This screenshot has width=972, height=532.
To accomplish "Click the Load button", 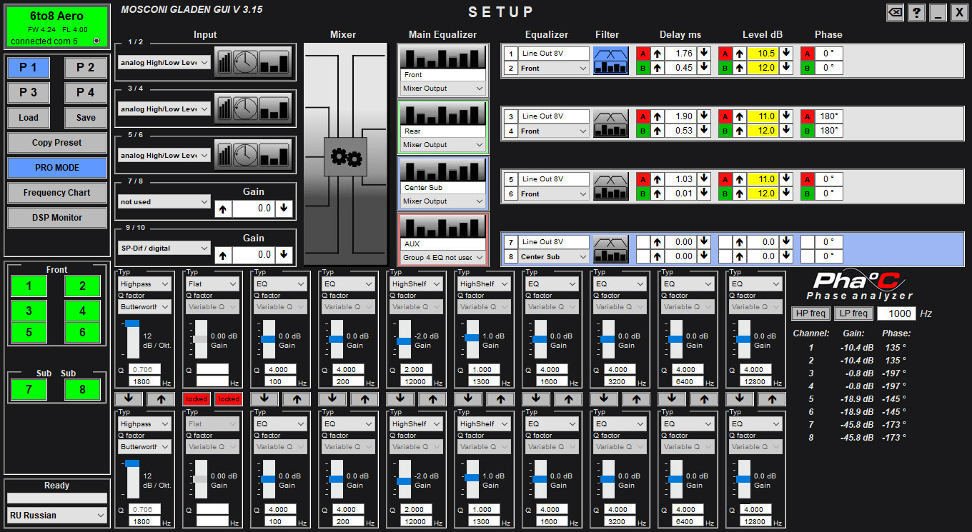I will coord(29,118).
